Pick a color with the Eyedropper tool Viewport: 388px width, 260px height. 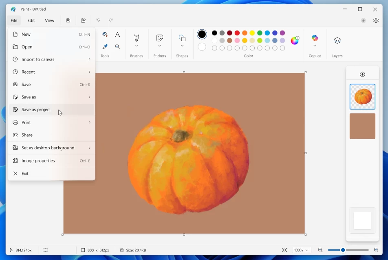click(104, 46)
